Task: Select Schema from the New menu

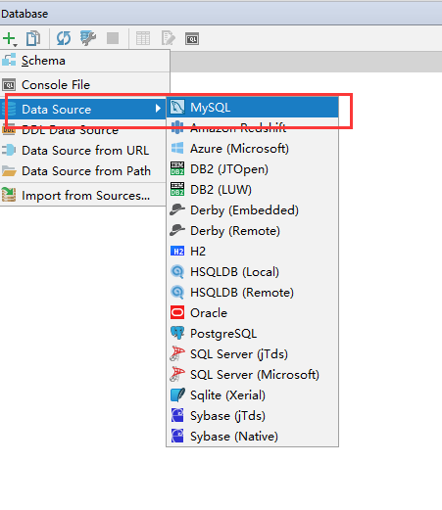Action: pos(85,61)
